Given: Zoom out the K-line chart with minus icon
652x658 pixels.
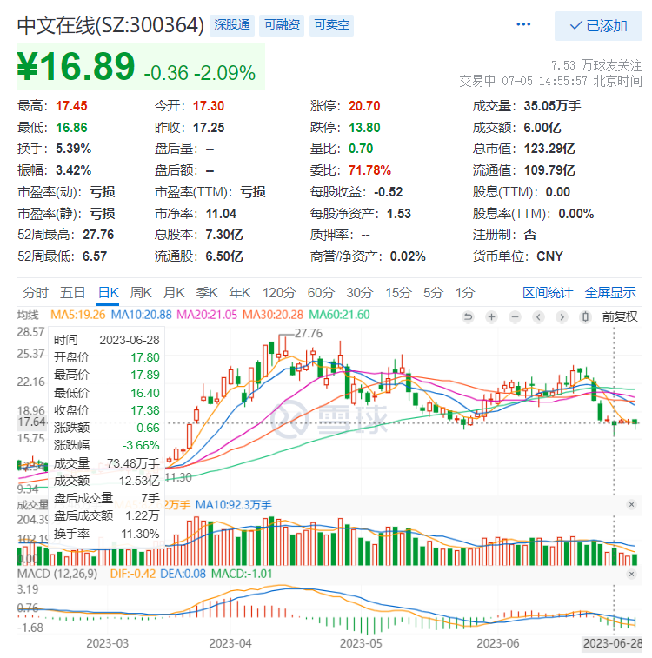Looking at the screenshot, I should point(515,316).
